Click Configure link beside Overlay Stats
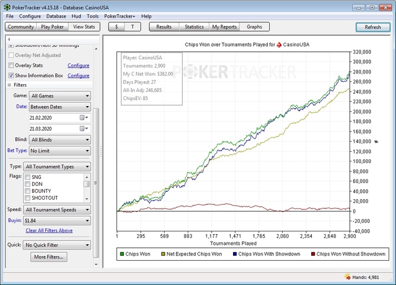Image resolution: width=396 pixels, height=285 pixels. (x=78, y=65)
